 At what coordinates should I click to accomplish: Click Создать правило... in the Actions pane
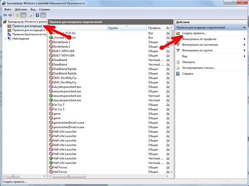click(194, 33)
